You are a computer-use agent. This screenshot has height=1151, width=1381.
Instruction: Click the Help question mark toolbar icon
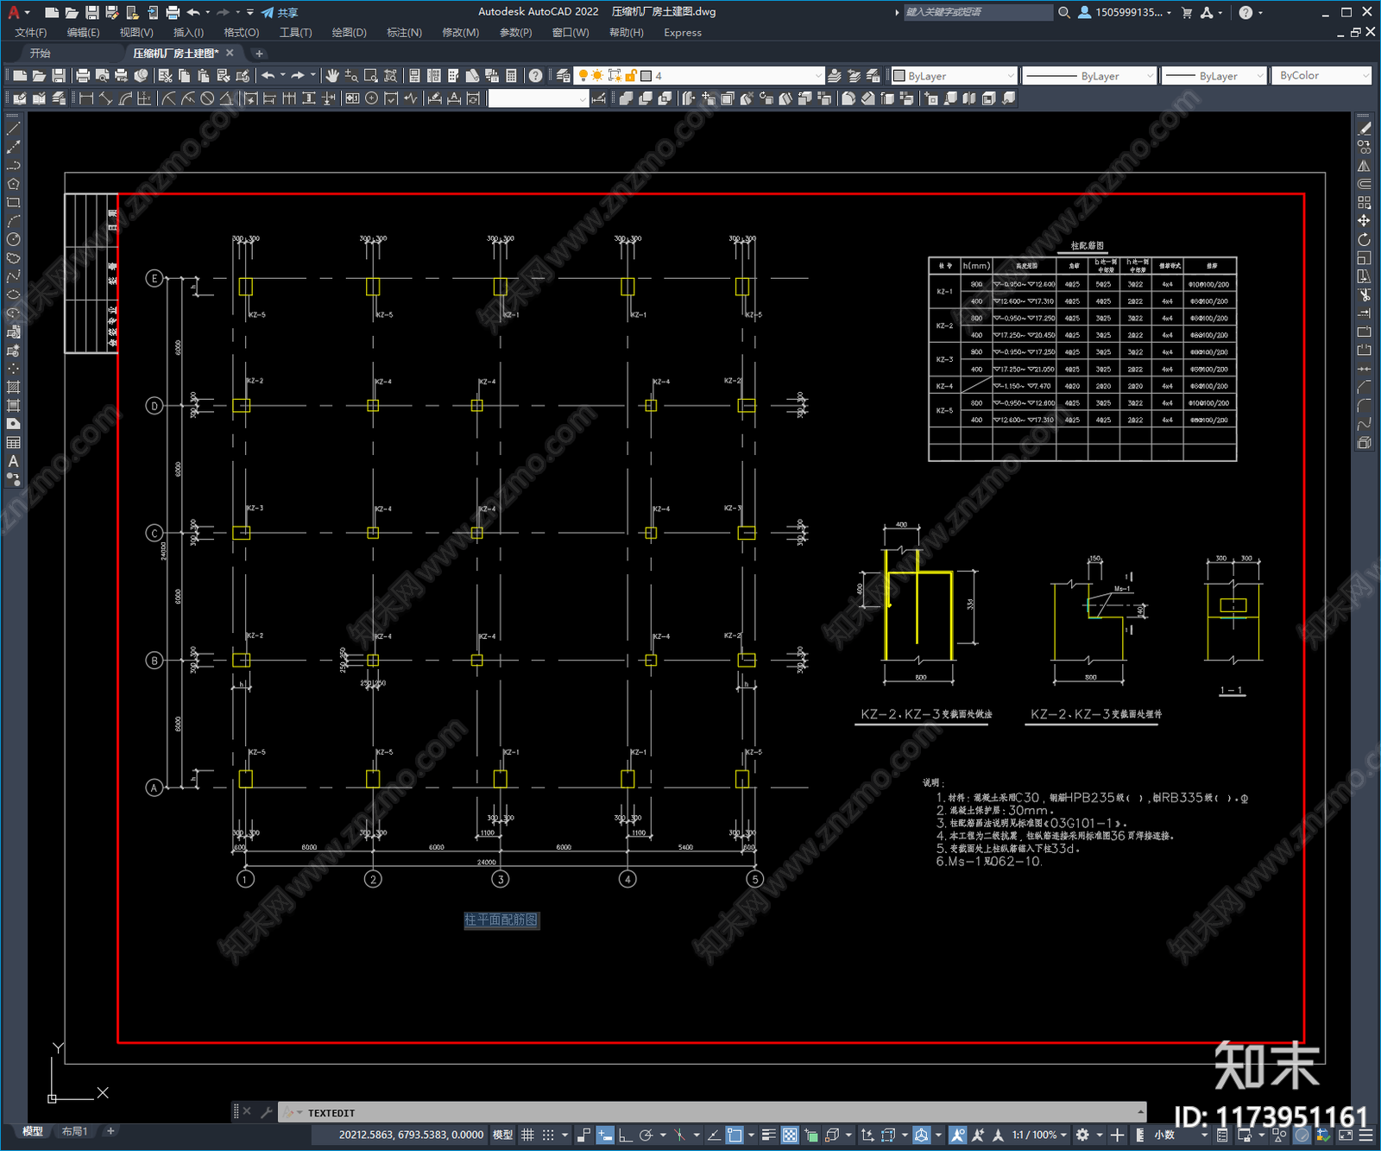click(536, 76)
